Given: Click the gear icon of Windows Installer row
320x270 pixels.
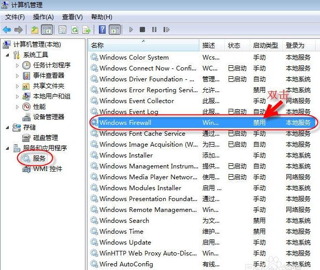Looking at the screenshot, I should click(x=94, y=155).
